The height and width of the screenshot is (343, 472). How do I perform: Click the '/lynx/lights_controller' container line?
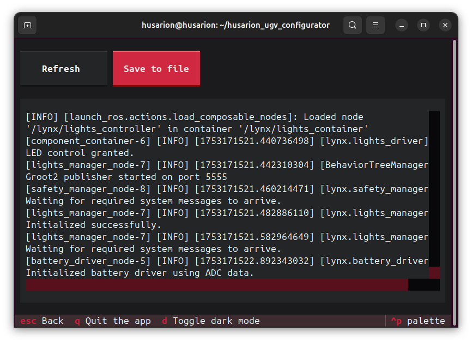click(197, 129)
